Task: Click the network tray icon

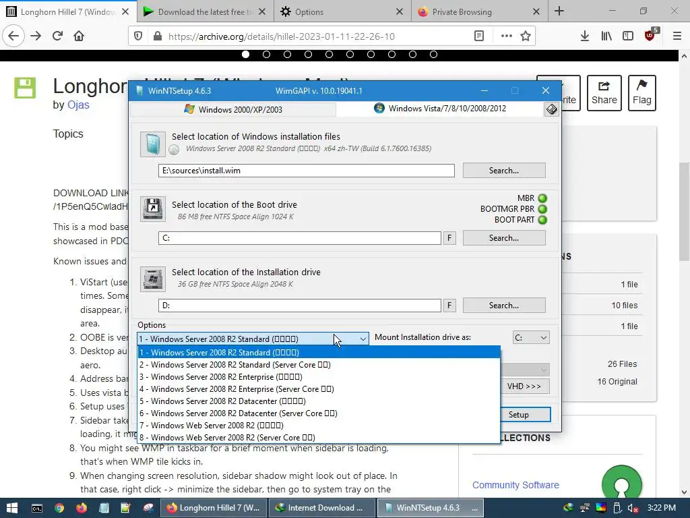Action: pyautogui.click(x=585, y=508)
